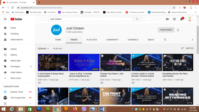Click the address bar URL
199x112 pixels.
tap(41, 8)
